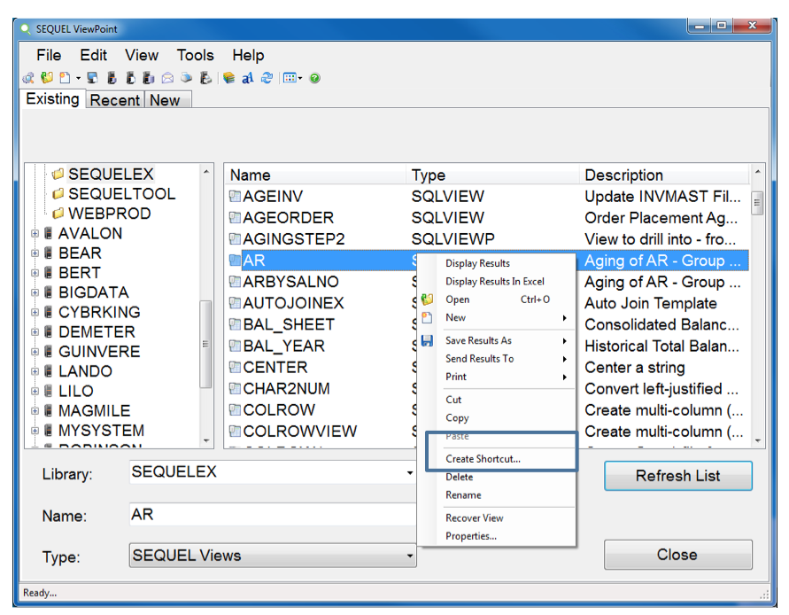Click the Name column header

315,175
